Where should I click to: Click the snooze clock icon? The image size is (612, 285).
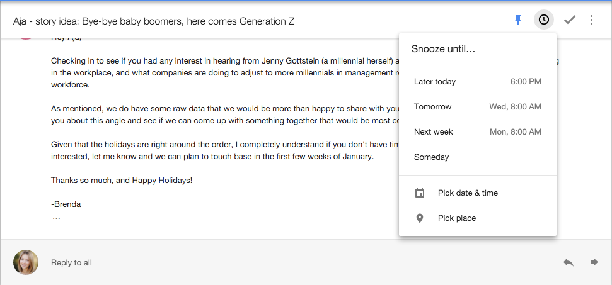544,20
